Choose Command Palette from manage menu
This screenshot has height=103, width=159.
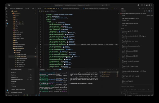click(x=21, y=69)
